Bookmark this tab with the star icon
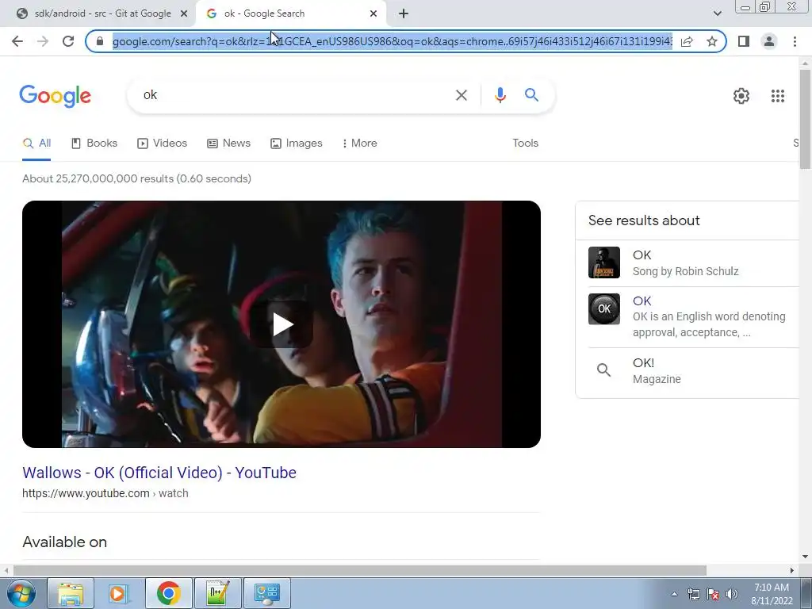 click(712, 41)
